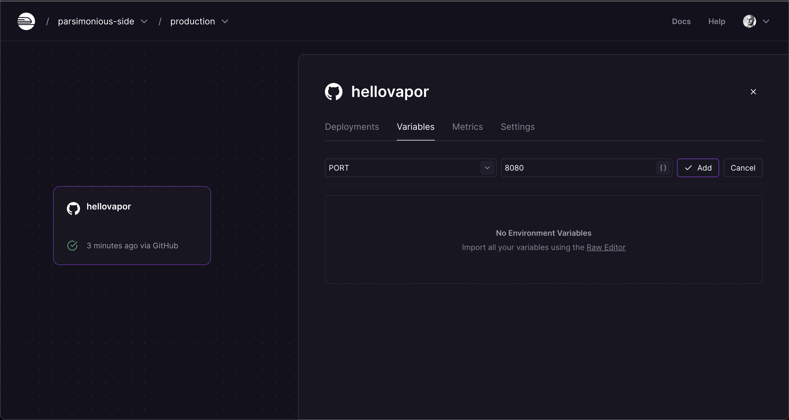Open the Docs link

pos(681,21)
